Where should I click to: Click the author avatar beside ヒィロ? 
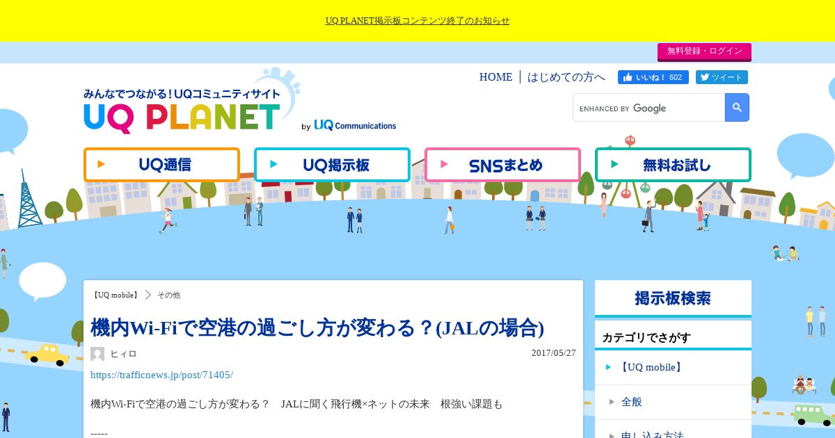97,354
